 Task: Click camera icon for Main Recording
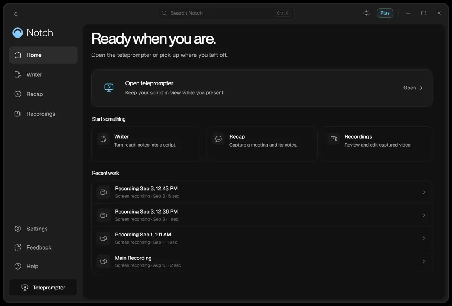(103, 261)
